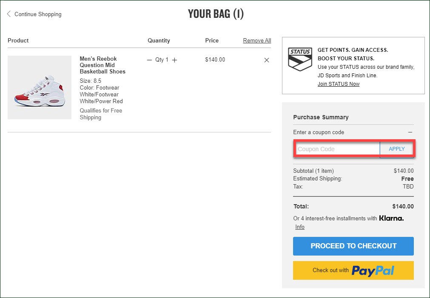The width and height of the screenshot is (430, 298).
Task: Click the Purchase Summary heading
Action: coord(321,117)
